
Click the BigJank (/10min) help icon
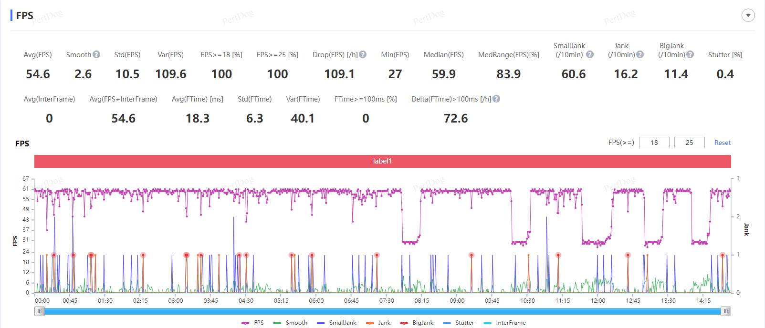[x=690, y=54]
